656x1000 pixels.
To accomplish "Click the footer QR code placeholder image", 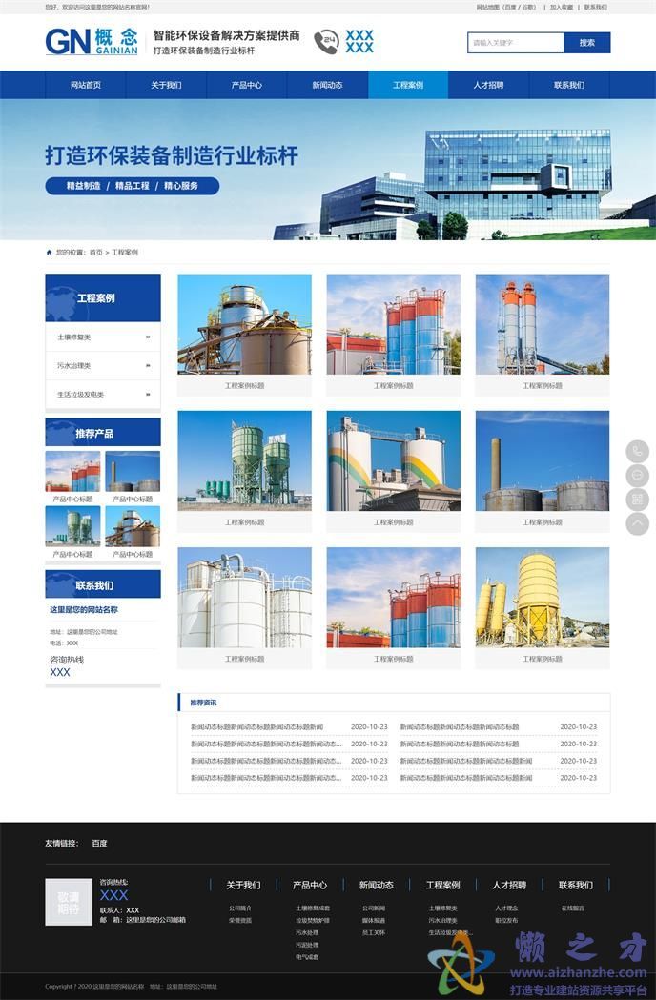I will pyautogui.click(x=69, y=902).
